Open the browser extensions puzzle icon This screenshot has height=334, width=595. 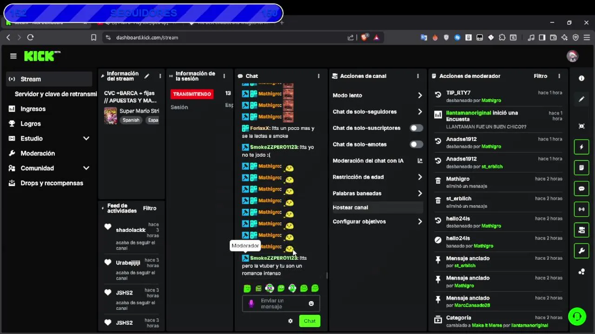coord(502,38)
